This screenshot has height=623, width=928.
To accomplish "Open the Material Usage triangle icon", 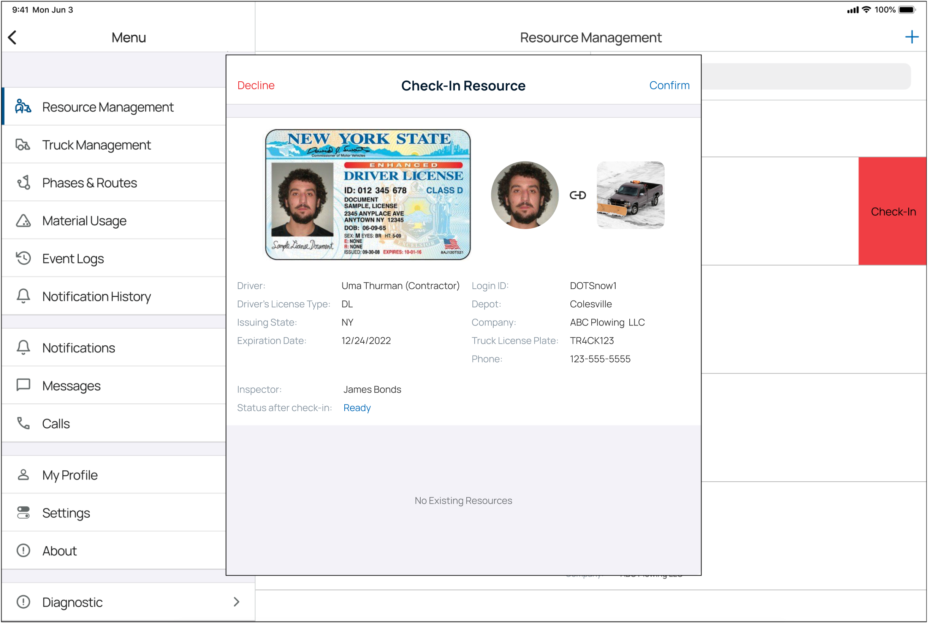I will point(23,221).
